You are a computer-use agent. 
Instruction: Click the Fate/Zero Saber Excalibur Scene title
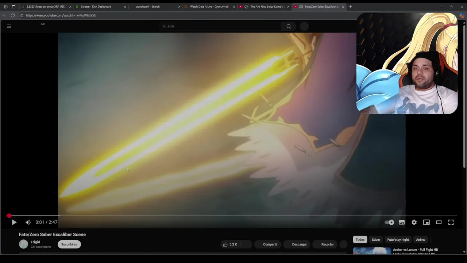[52, 235]
